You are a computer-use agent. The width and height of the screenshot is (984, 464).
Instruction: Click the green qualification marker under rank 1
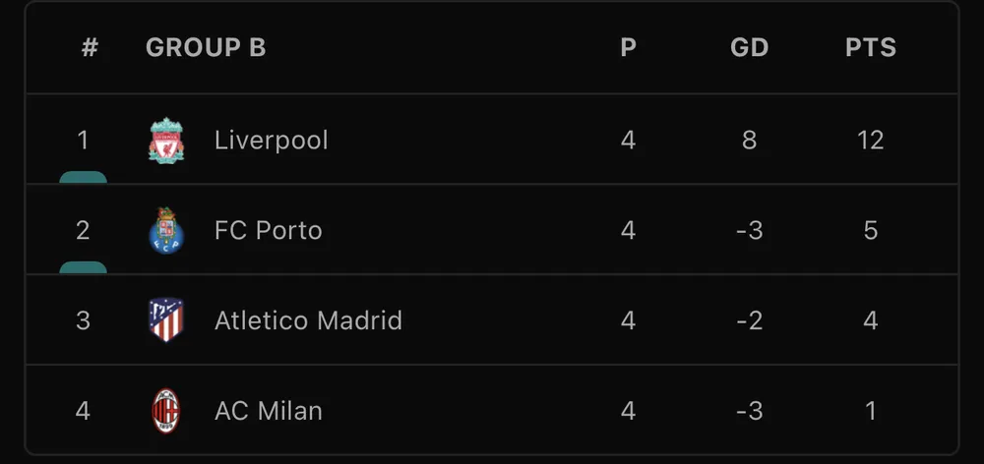83,178
